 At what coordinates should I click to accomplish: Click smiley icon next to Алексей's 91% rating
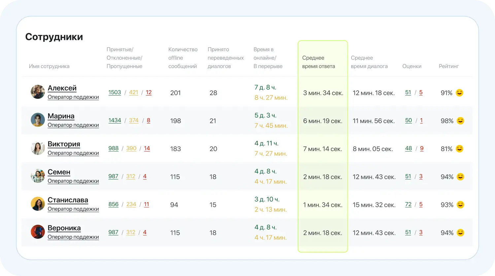[459, 93]
